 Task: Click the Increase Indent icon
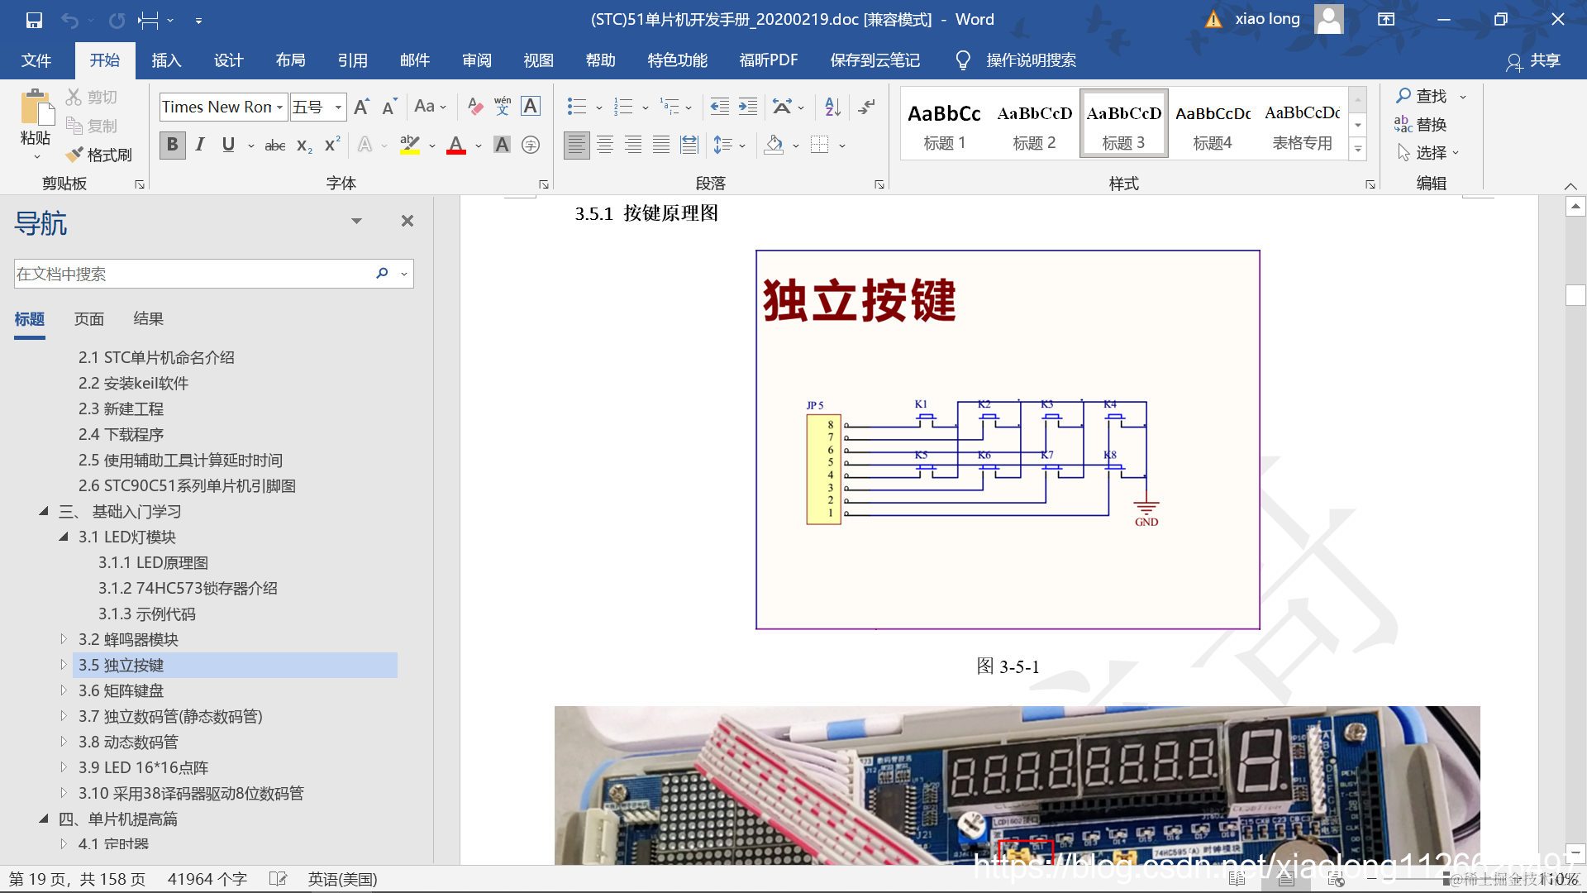pos(748,107)
